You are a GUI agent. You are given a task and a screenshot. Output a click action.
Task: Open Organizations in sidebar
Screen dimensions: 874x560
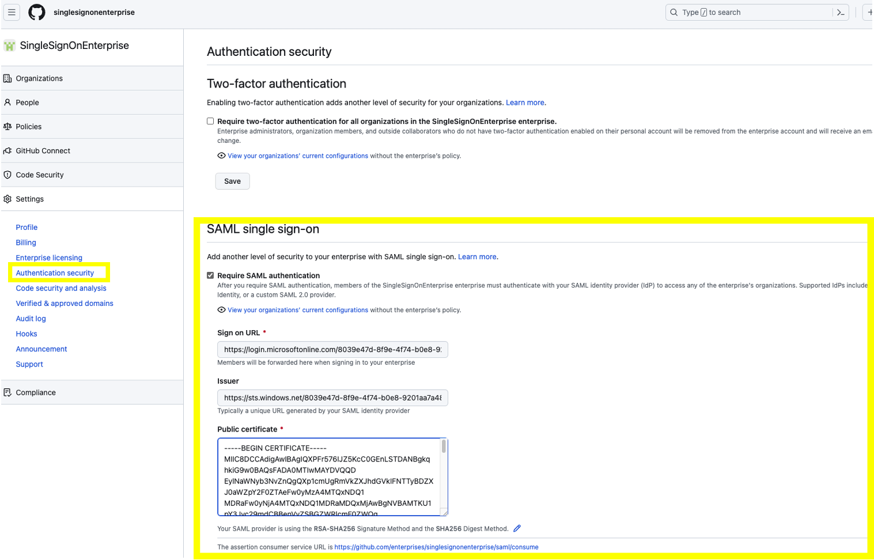click(92, 78)
